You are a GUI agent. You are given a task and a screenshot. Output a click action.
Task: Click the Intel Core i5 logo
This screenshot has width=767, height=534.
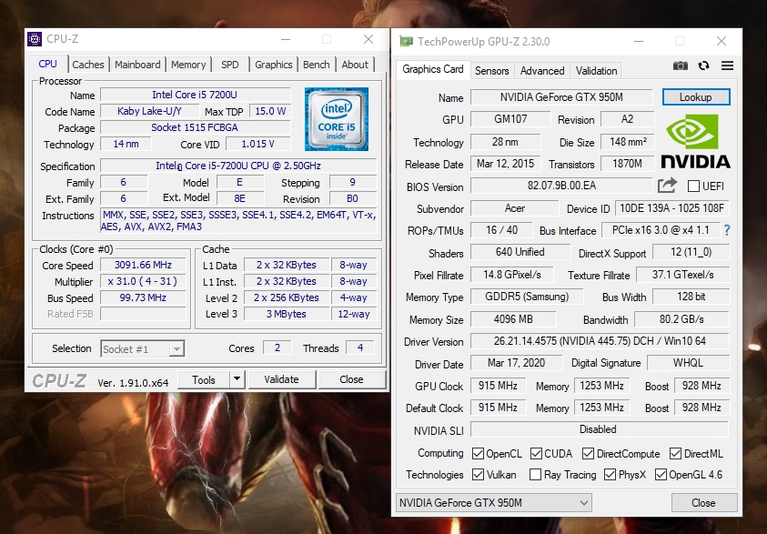coord(337,119)
